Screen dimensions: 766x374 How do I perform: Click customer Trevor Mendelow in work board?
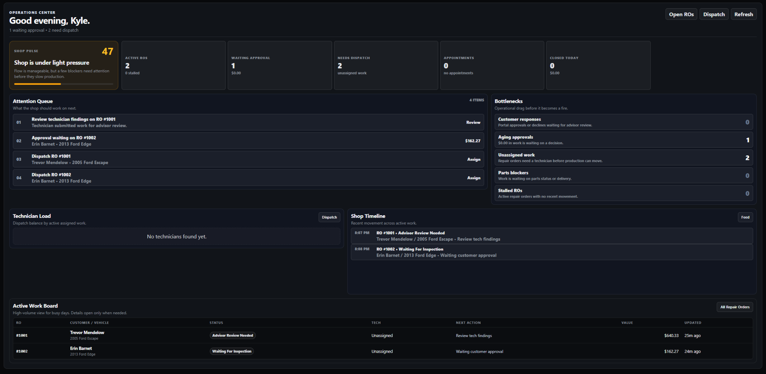(x=87, y=333)
